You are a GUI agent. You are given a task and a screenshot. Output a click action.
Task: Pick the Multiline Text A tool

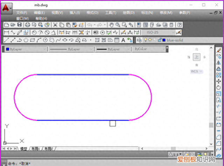pos(123,40)
